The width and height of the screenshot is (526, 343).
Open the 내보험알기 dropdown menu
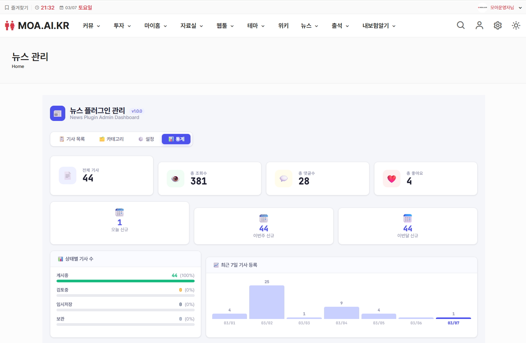pos(379,26)
